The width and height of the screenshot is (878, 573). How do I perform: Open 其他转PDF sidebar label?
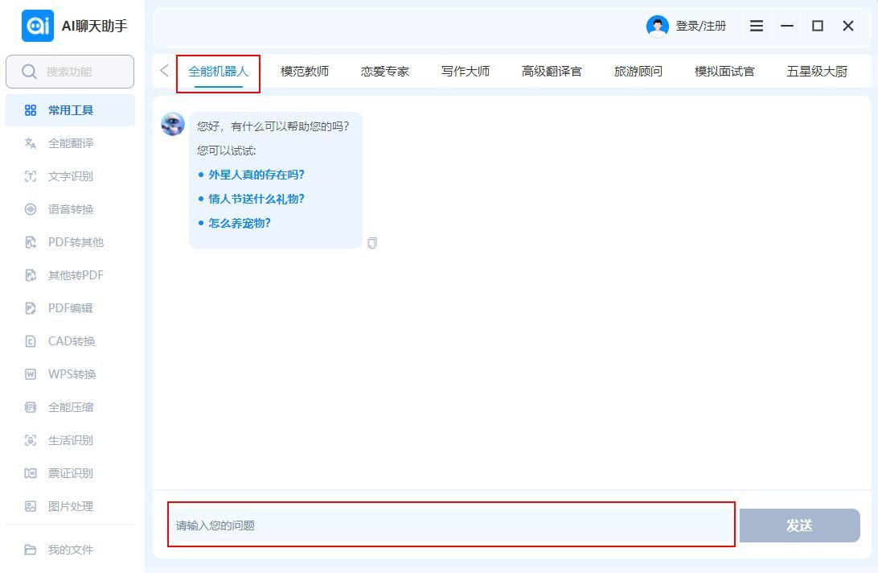(76, 275)
